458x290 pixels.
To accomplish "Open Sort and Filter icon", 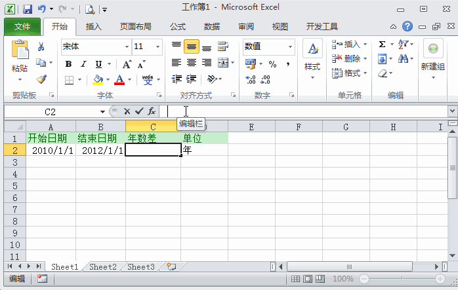I will [x=404, y=45].
